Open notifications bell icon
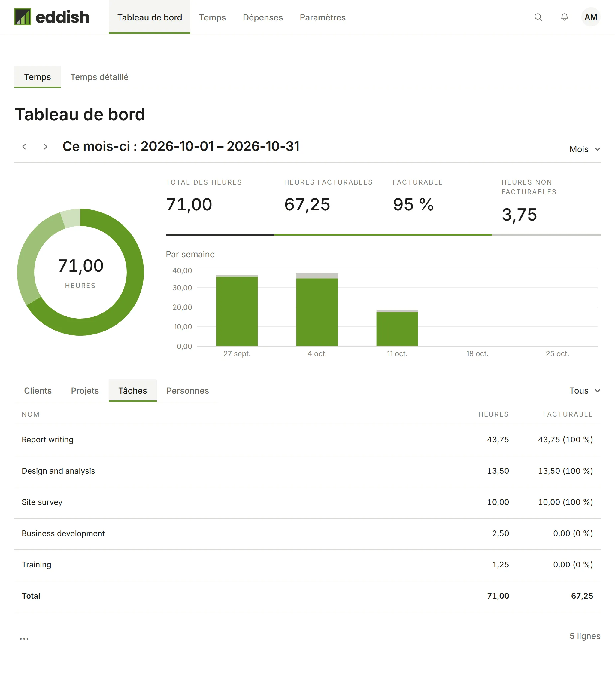Screen dimensions: 615x681 564,17
